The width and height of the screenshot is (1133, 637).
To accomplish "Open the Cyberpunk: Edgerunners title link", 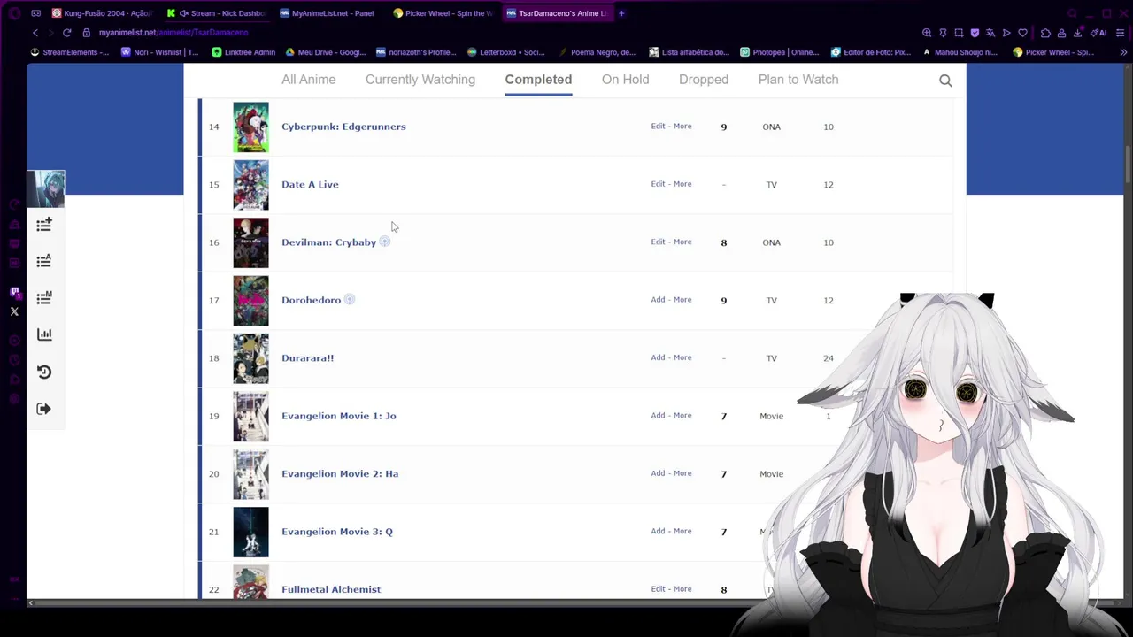I will click(x=343, y=127).
